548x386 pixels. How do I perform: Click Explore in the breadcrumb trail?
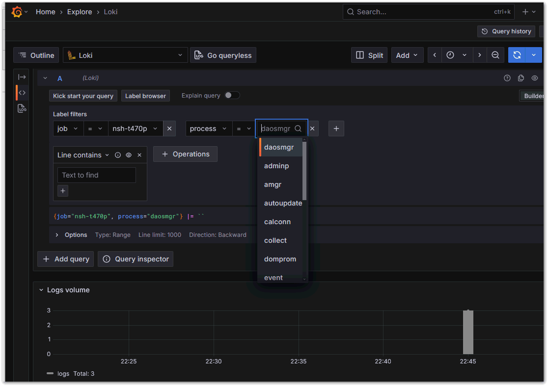pos(80,11)
